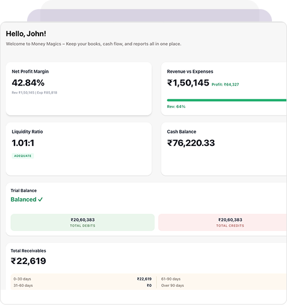Click the green checkmark beside Balanced
The image size is (287, 305).
(40, 200)
